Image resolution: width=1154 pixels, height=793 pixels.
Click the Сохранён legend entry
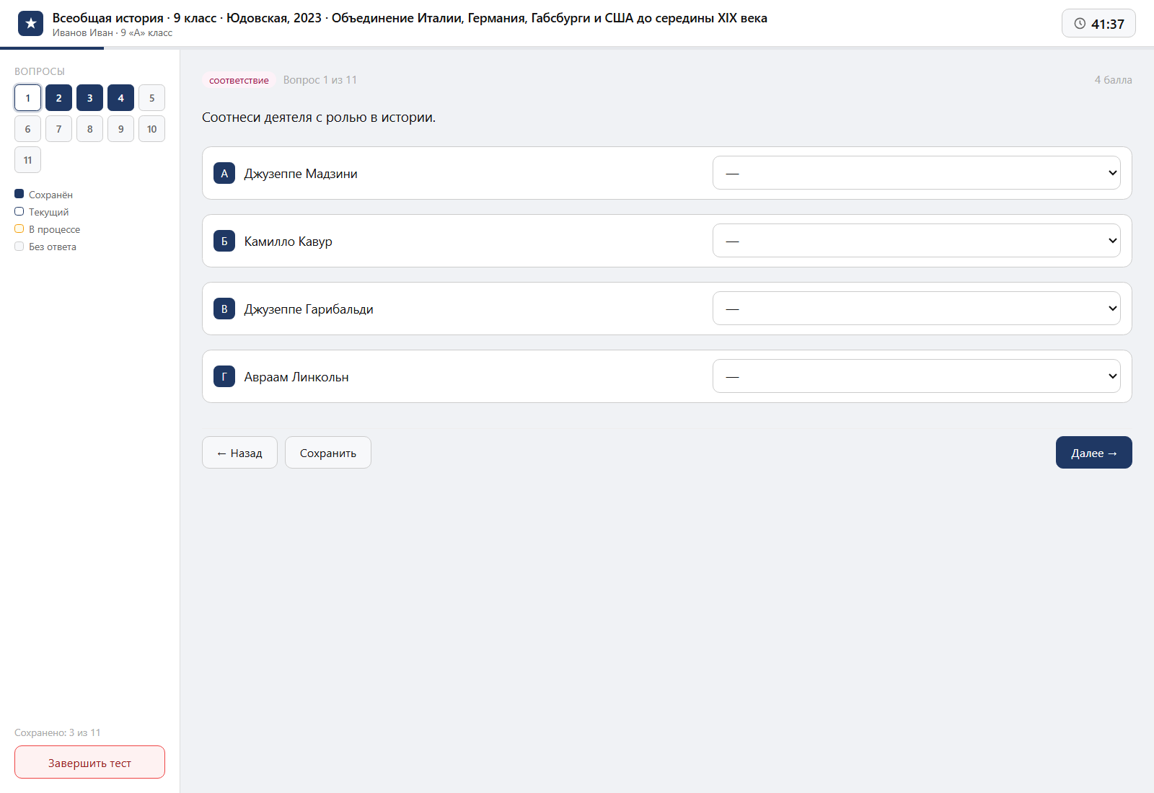coord(43,195)
